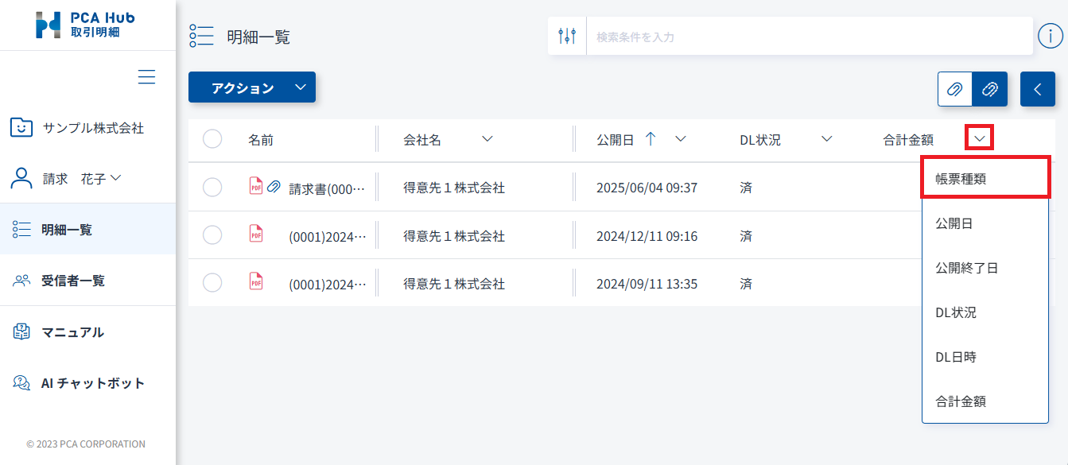The height and width of the screenshot is (465, 1068).
Task: Click PDF icon of 2025/06/04 row
Action: click(256, 186)
